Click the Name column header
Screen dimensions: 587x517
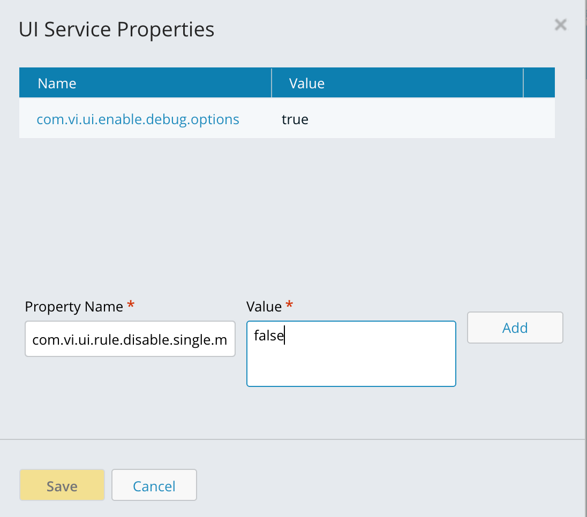(x=57, y=83)
